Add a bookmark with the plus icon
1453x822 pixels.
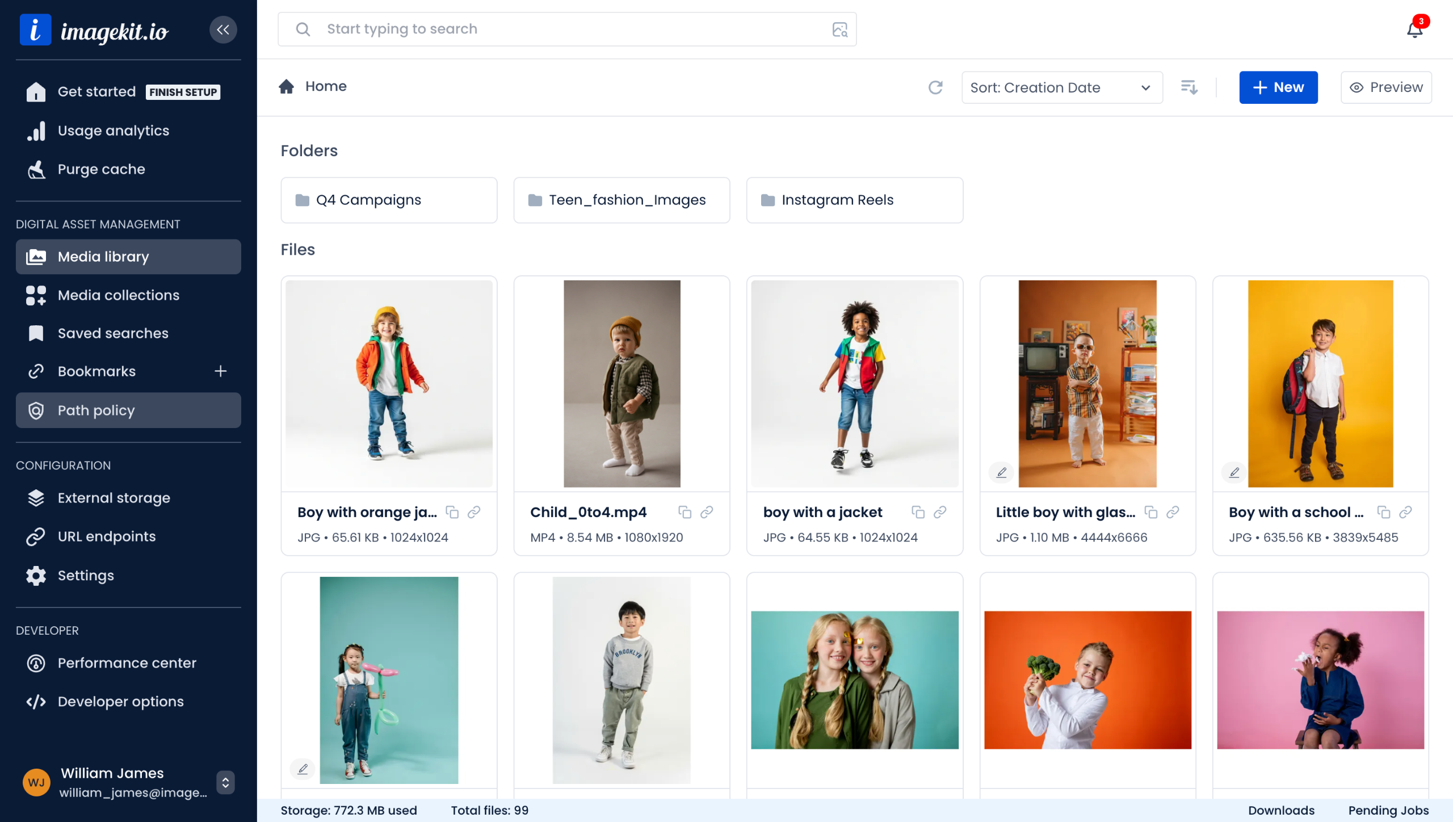220,371
